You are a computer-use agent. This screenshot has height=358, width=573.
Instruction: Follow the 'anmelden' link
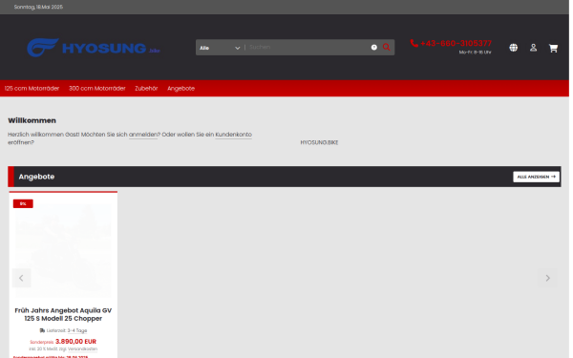143,135
